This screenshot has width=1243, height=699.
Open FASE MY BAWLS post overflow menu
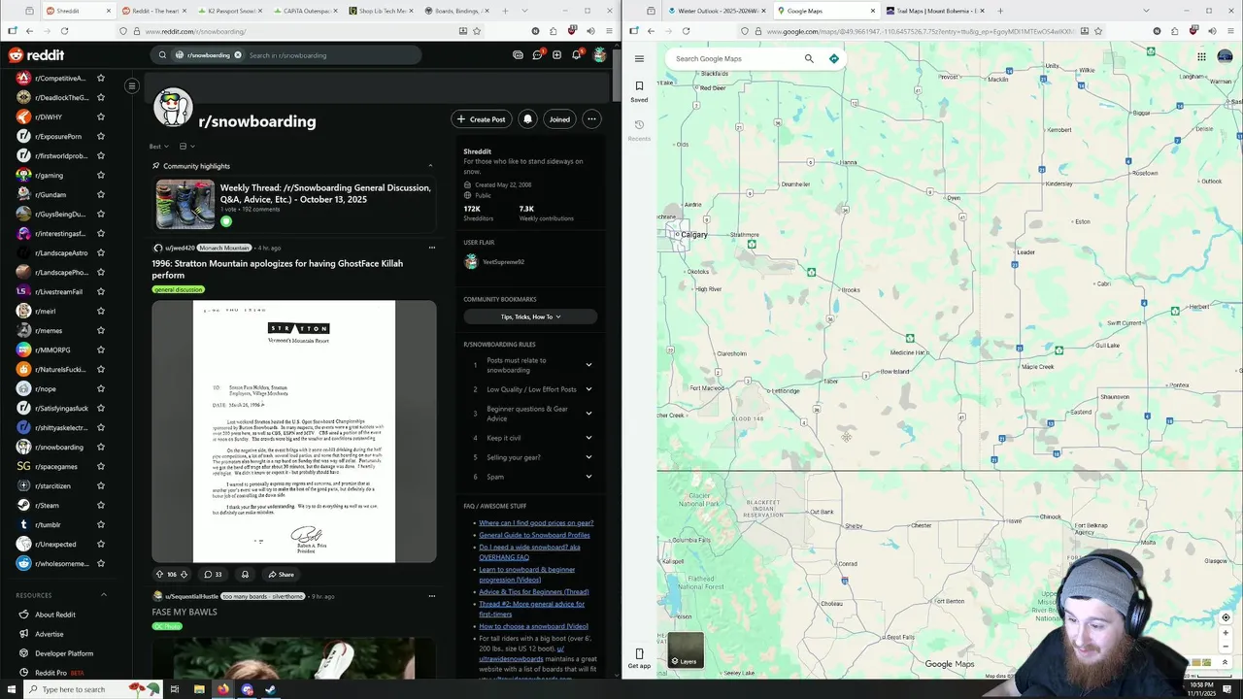click(432, 596)
